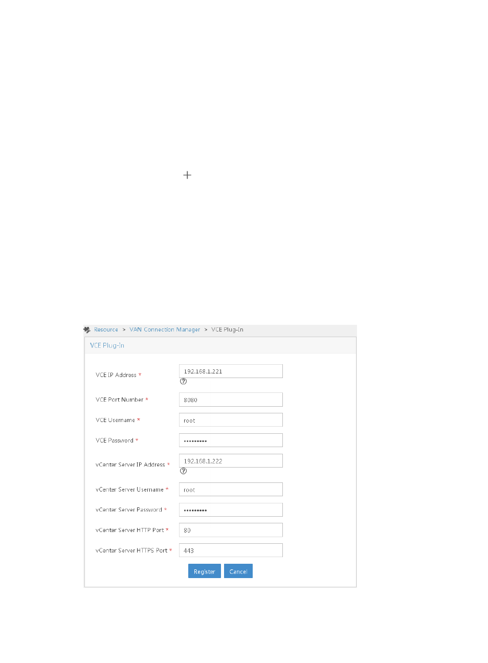Click the vCenter Server Username label
Image resolution: width=488 pixels, height=663 pixels.
coord(129,490)
